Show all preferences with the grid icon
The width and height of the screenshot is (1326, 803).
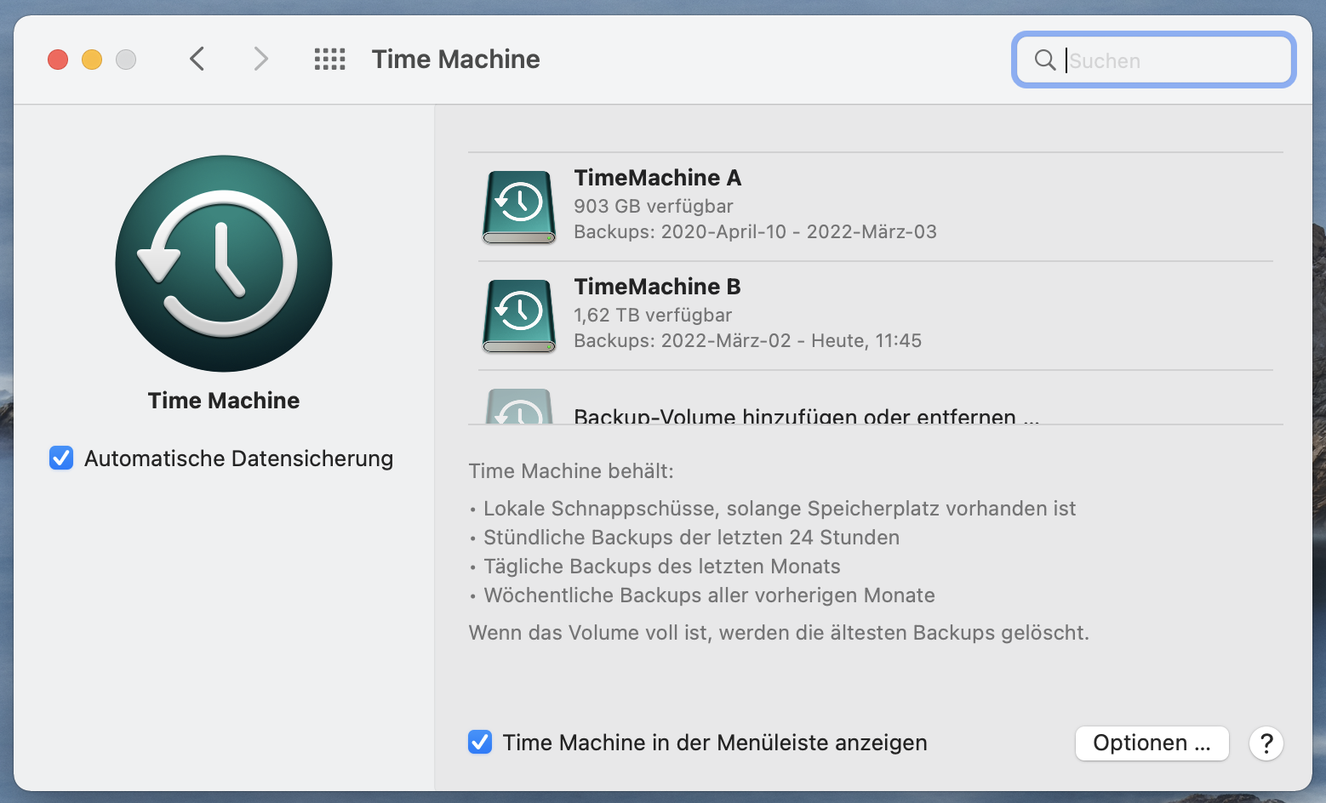coord(329,60)
